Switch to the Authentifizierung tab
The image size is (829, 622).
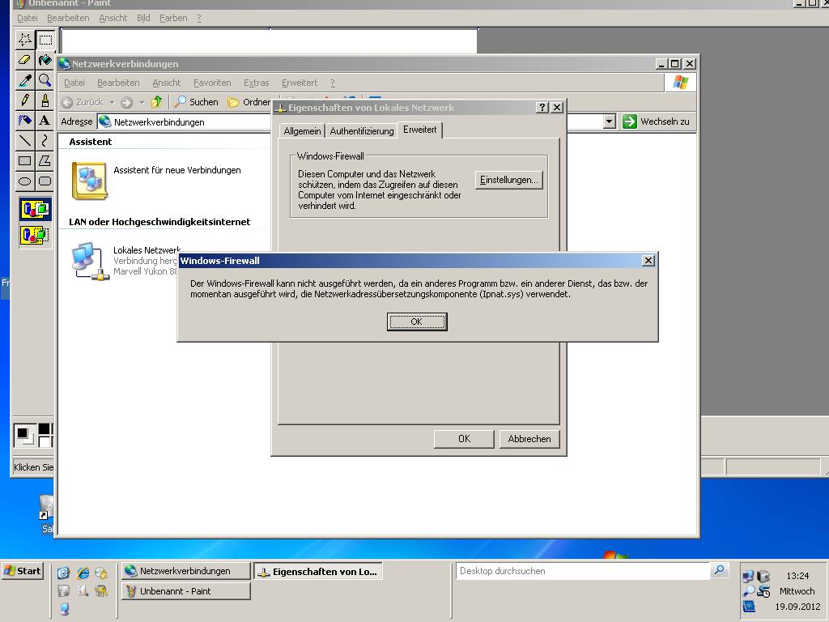(x=362, y=131)
